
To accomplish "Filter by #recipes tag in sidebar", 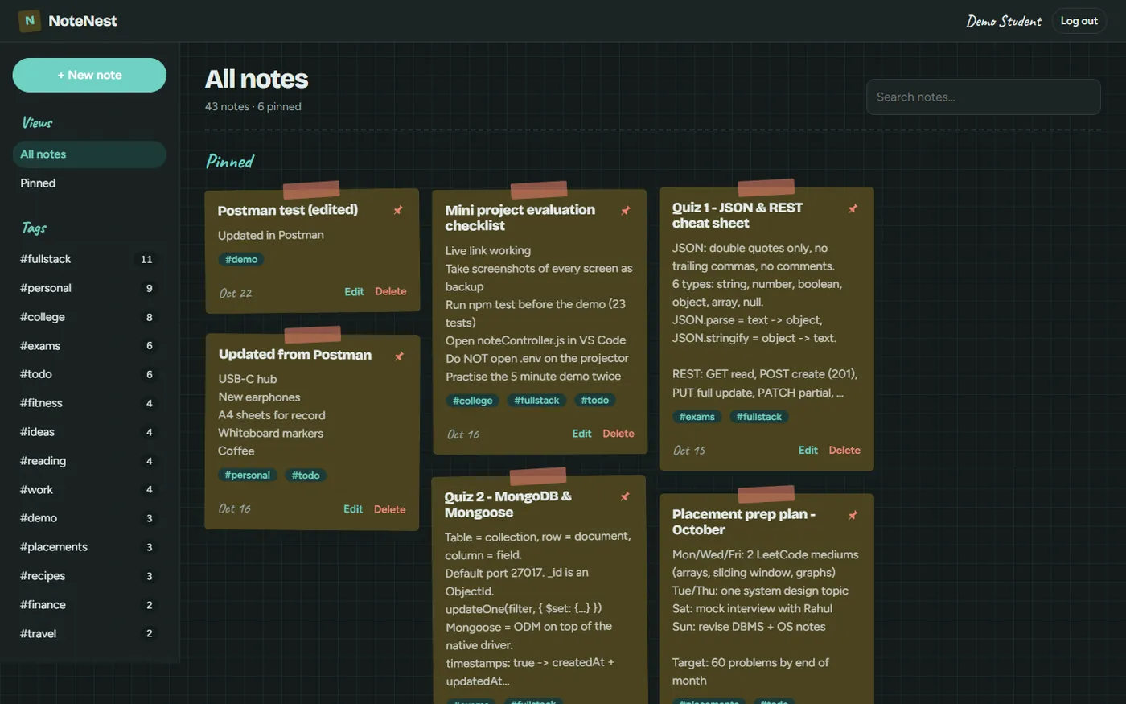I will coord(89,576).
